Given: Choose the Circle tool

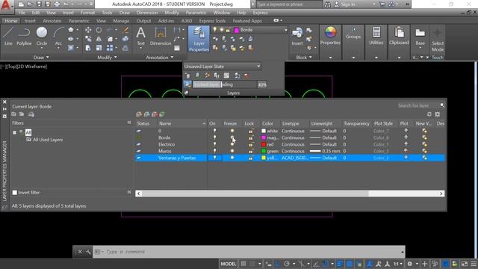Looking at the screenshot, I should pos(42,36).
